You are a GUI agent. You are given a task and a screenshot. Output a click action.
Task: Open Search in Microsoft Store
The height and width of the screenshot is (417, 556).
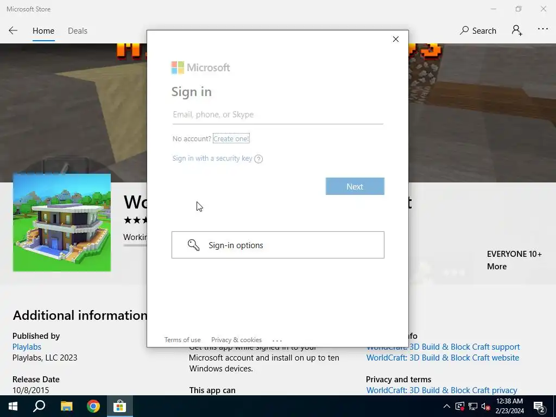[478, 31]
